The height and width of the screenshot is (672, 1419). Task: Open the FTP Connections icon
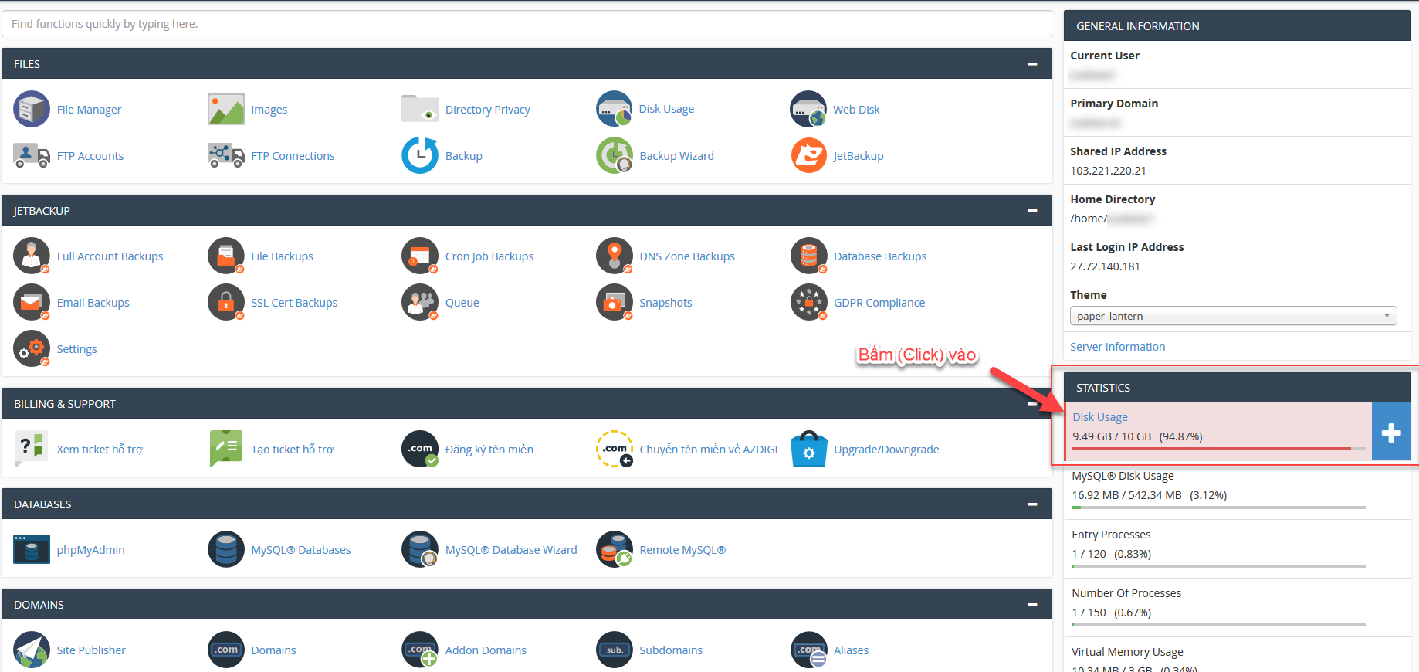click(226, 155)
